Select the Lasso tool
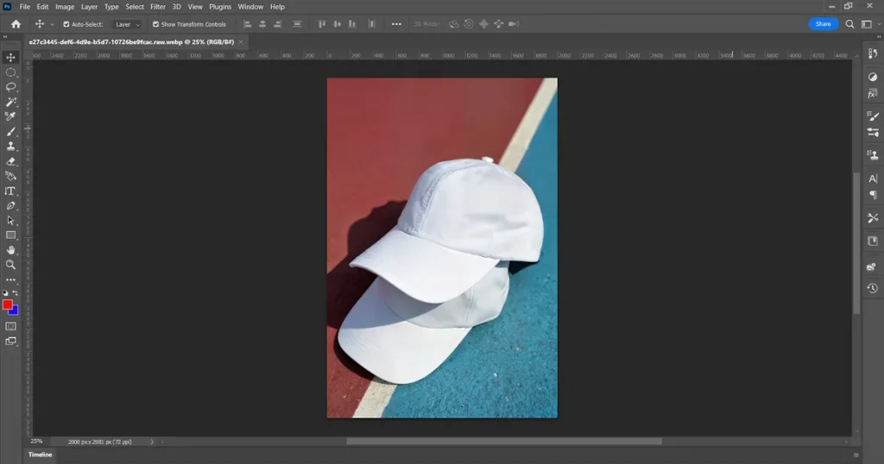Image resolution: width=884 pixels, height=464 pixels. [10, 87]
